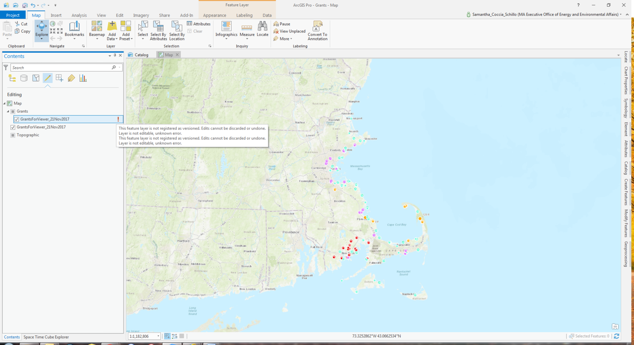Switch Contents to List By Labeling
The height and width of the screenshot is (345, 634).
(x=71, y=78)
